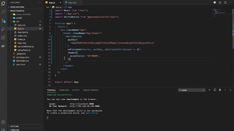
Task: Select the DEBUG CONSOLE panel tab
Action: 91,90
